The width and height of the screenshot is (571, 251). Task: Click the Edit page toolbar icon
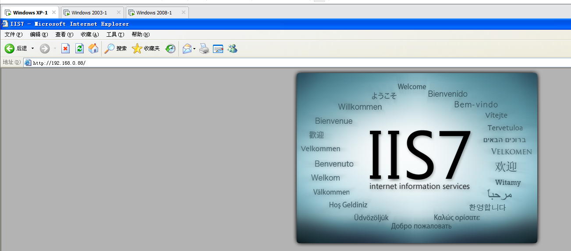(x=218, y=49)
